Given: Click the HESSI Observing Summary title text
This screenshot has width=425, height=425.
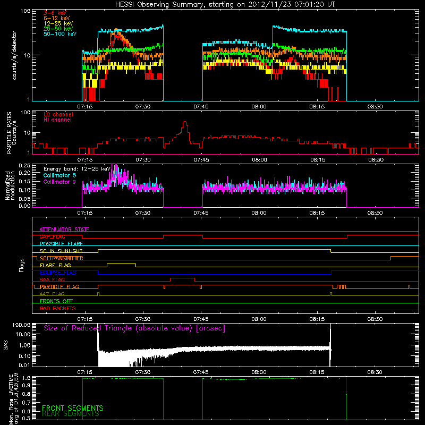Looking at the screenshot, I should [x=225, y=5].
